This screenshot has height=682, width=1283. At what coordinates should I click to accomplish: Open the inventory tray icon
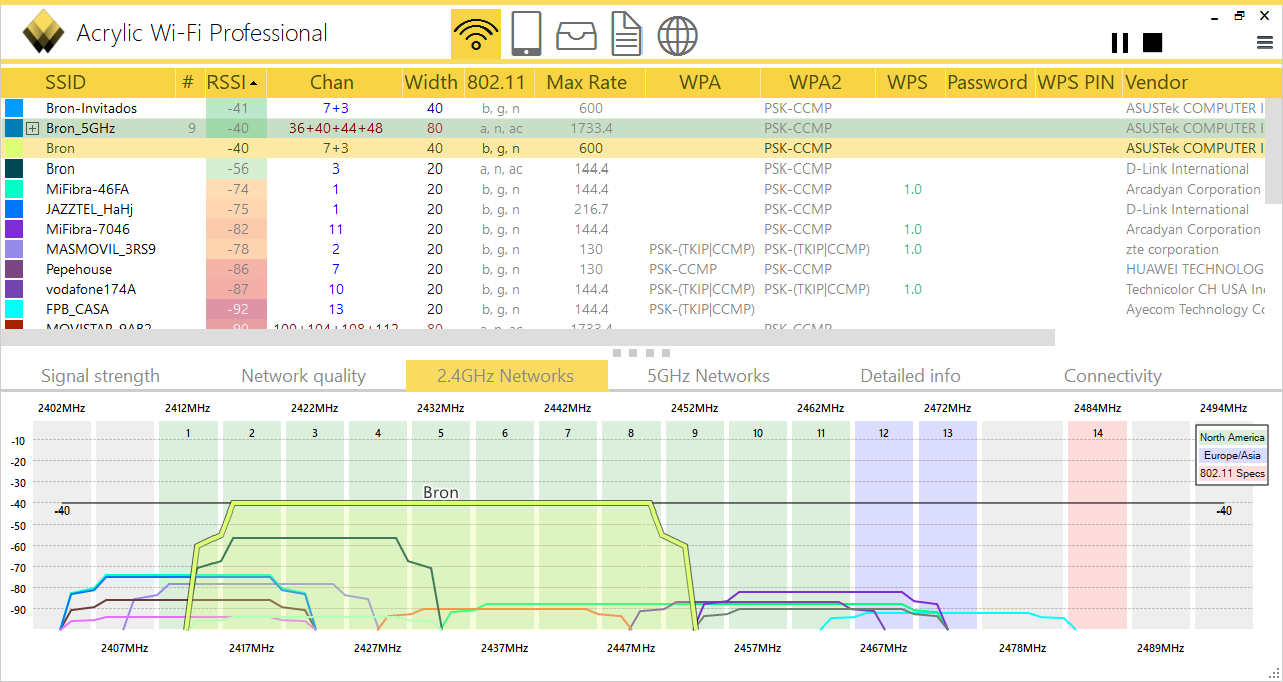coord(576,36)
